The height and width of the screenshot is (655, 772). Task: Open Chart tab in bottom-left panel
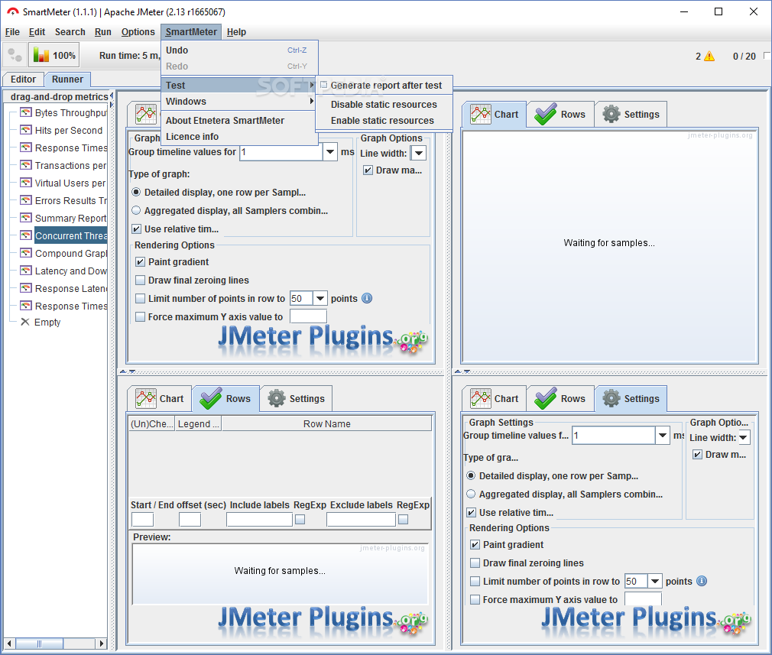tap(160, 398)
